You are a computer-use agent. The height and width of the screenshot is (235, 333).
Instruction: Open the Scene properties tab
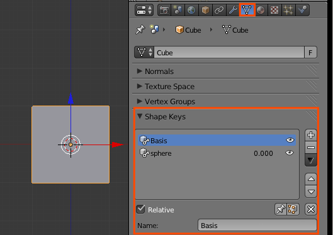(x=178, y=10)
